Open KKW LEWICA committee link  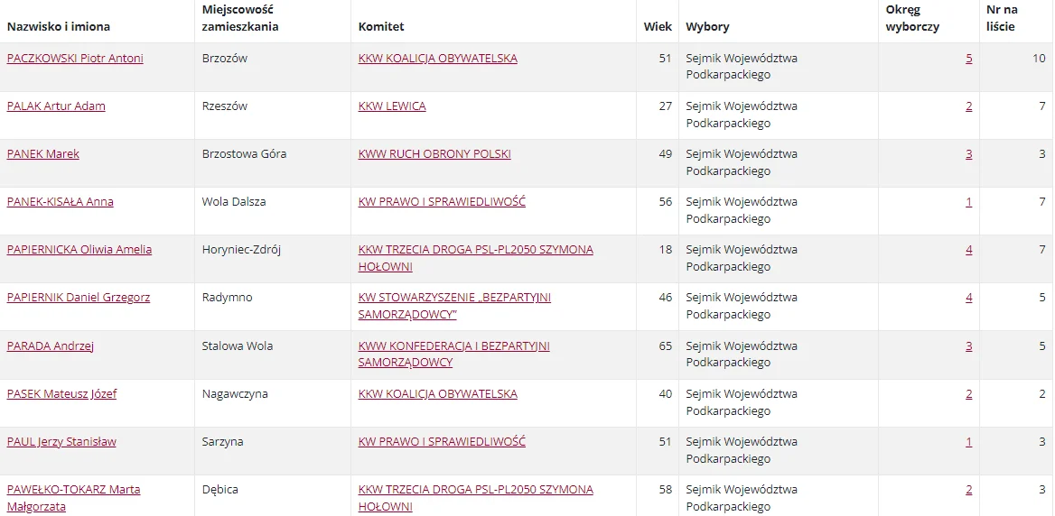tap(392, 106)
